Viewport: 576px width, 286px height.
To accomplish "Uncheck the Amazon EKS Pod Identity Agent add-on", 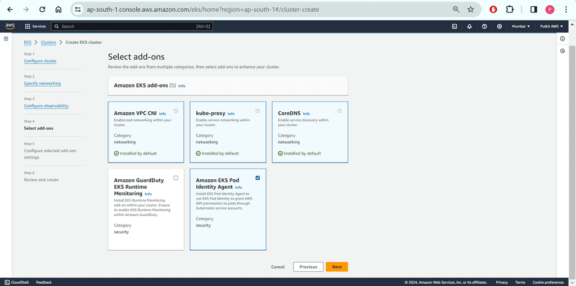I will (258, 178).
